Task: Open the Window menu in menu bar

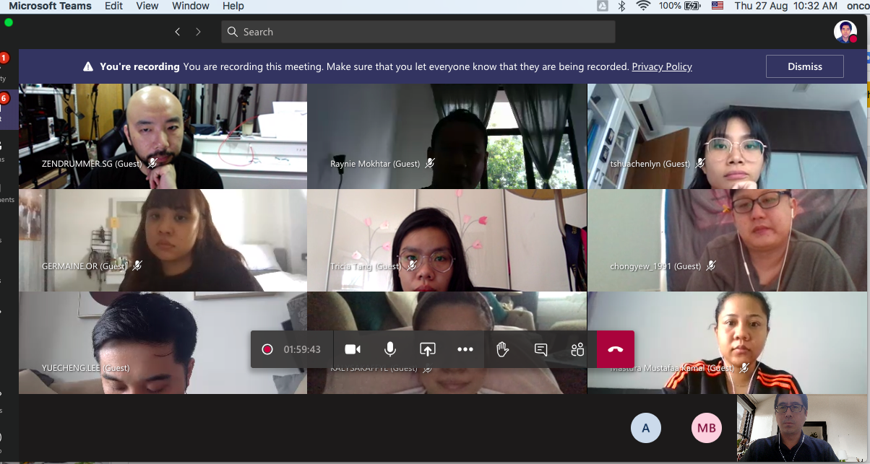Action: pyautogui.click(x=190, y=6)
